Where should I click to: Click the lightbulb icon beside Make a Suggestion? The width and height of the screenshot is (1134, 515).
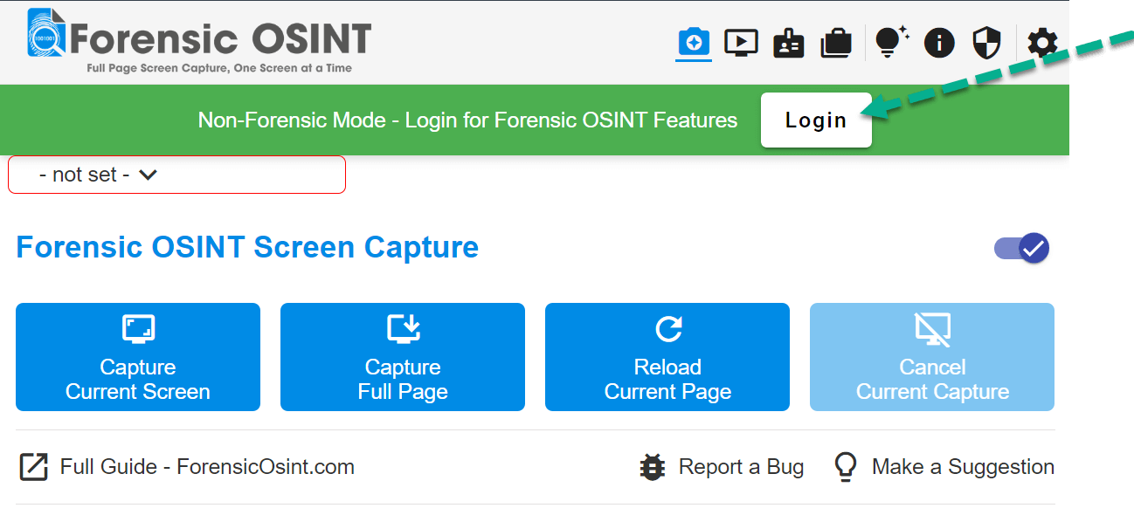pyautogui.click(x=845, y=467)
